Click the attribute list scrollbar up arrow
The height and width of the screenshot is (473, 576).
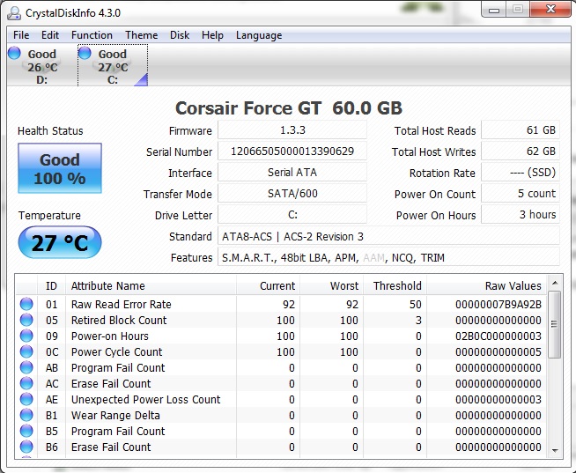555,283
